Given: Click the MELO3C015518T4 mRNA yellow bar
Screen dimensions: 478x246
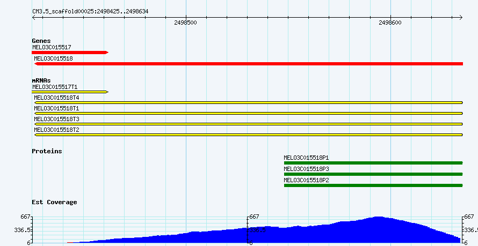Looking at the screenshot, I should [x=249, y=103].
